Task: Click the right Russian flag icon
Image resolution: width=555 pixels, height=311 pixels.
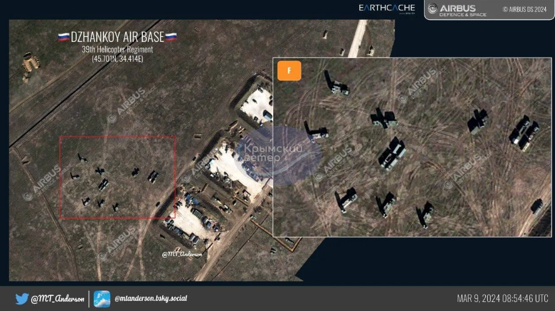Action: pyautogui.click(x=171, y=37)
